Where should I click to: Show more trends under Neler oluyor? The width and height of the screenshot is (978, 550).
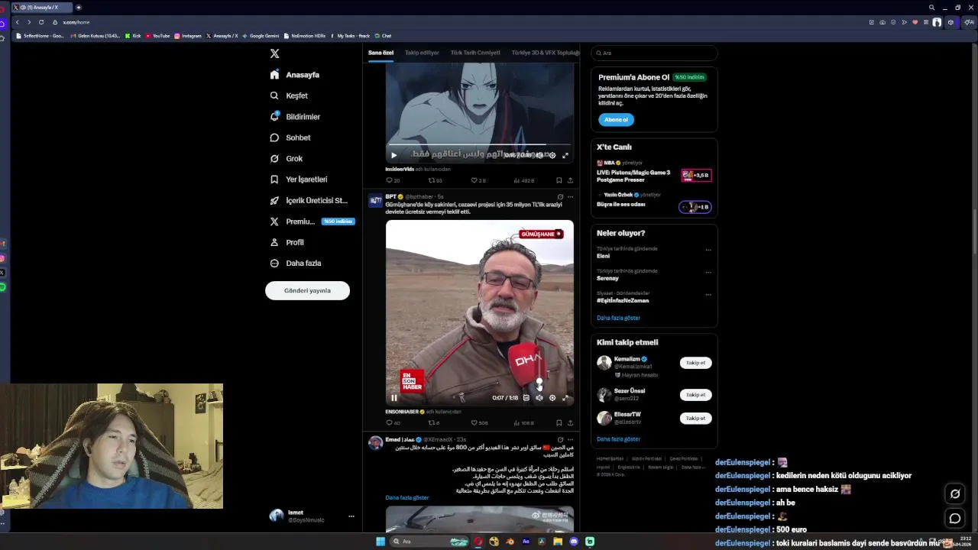coord(618,318)
